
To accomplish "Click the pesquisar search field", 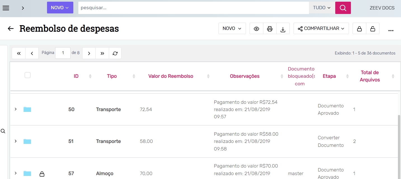I will point(193,8).
